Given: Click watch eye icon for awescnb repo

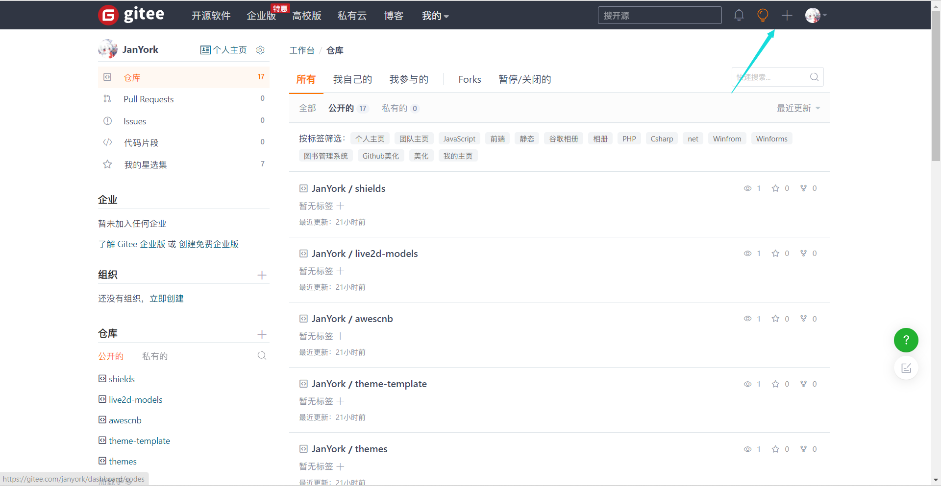Looking at the screenshot, I should (747, 319).
